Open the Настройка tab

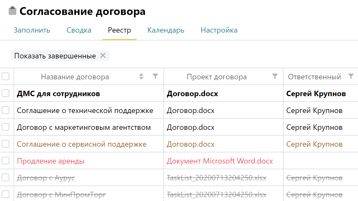click(x=219, y=30)
